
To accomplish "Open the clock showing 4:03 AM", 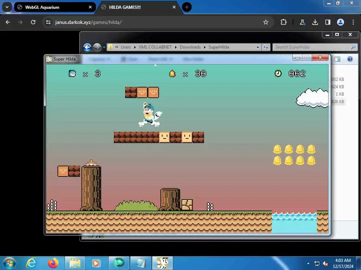I will [343, 263].
